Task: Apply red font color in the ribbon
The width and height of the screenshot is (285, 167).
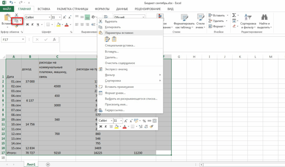Action: point(66,25)
